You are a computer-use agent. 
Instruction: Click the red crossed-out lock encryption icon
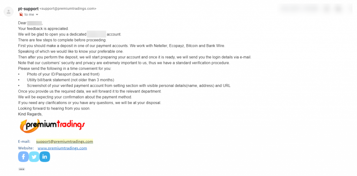(x=21, y=15)
